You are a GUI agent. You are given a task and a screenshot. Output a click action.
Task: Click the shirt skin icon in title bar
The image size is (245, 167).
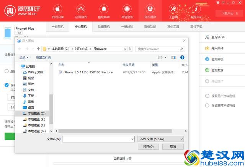tap(218, 3)
